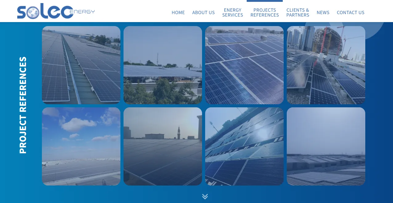View the hazy warehouse rooftop array photo
Image resolution: width=393 pixels, height=203 pixels.
(x=326, y=146)
